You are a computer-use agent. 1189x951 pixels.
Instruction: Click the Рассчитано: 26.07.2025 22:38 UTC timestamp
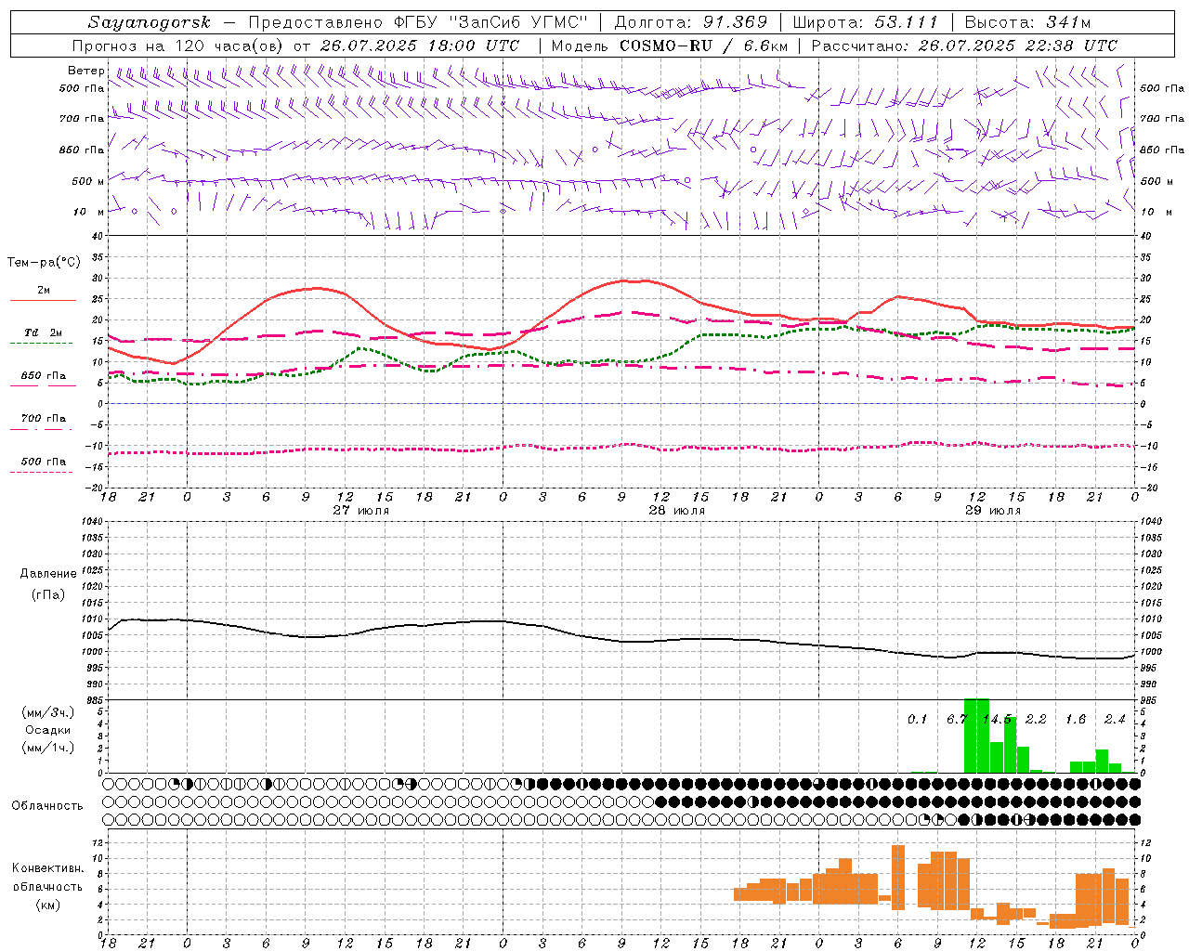pos(965,46)
